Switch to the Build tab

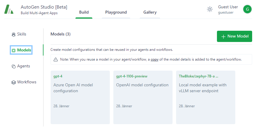click(84, 12)
